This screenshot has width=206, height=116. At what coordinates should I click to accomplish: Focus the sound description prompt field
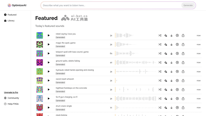click(111, 5)
